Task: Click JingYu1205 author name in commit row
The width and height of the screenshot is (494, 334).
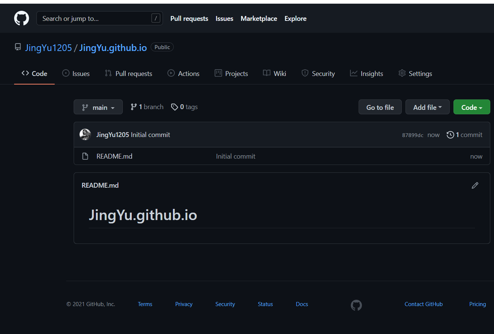Action: pos(113,135)
